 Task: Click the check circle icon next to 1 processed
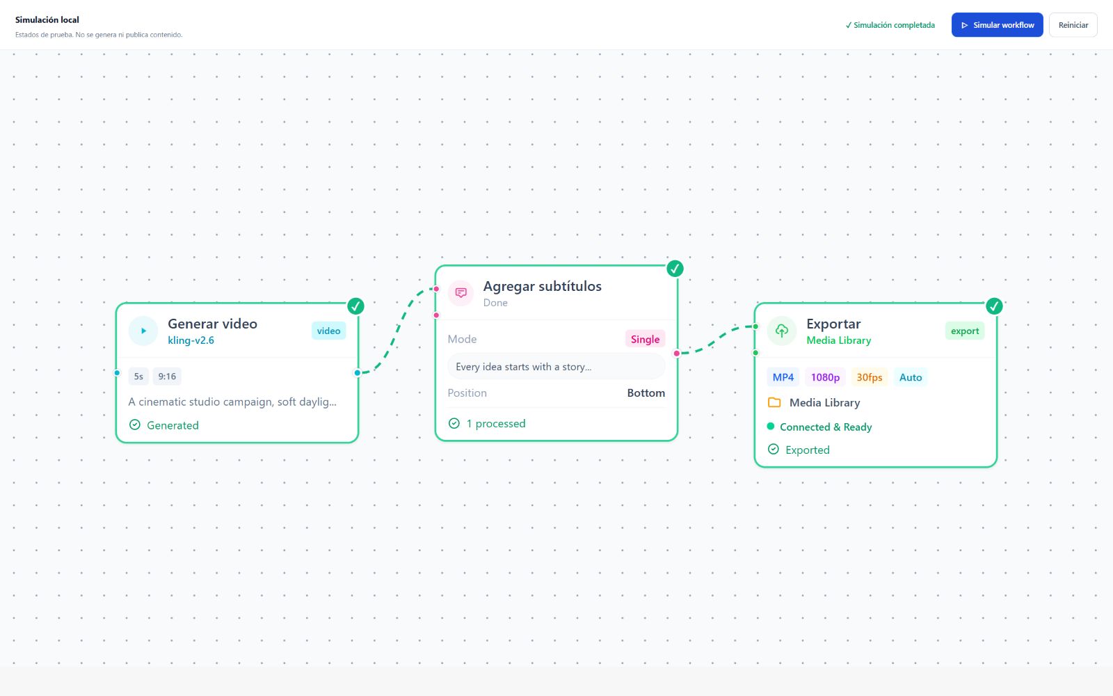454,423
